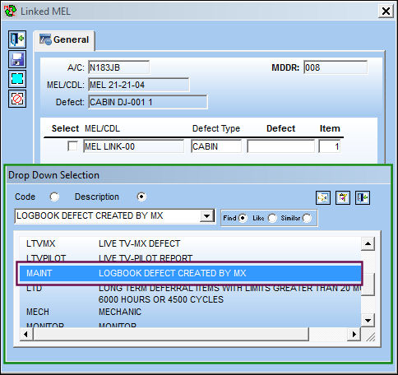Click the horizontal scroll right arrow
This screenshot has width=398, height=375.
pyautogui.click(x=354, y=335)
